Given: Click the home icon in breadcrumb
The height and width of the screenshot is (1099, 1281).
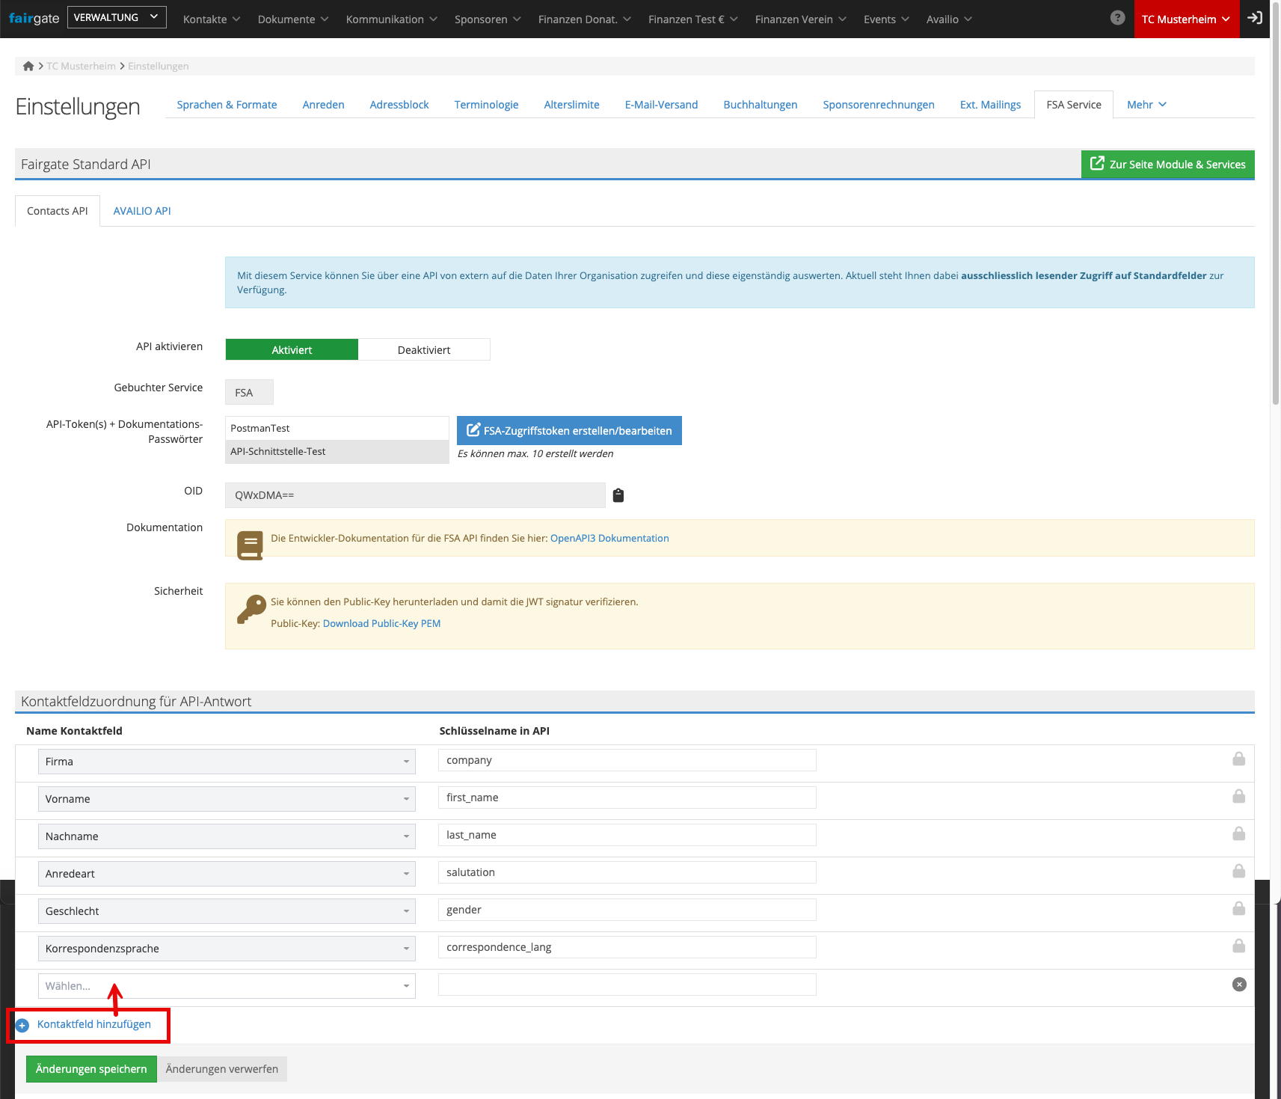Looking at the screenshot, I should coord(28,66).
